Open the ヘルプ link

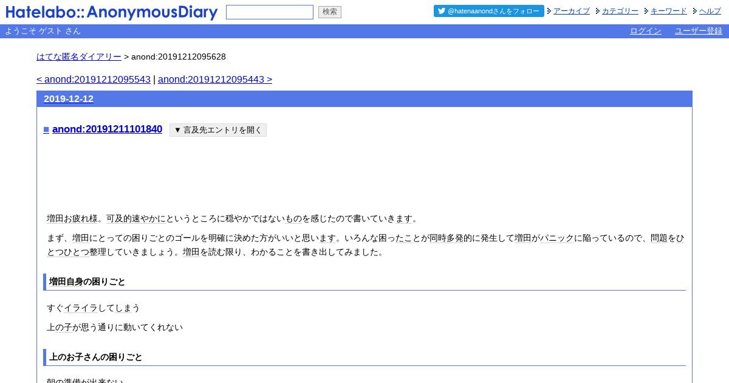coord(710,11)
